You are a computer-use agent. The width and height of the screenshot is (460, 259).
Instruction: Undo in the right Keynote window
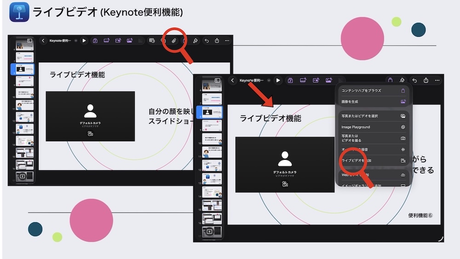[414, 80]
